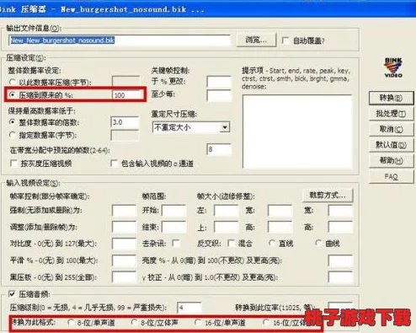416x333 pixels.
Task: Select 8-位/单声道 audio format
Action: click(x=71, y=322)
